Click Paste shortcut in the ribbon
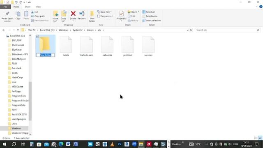263x148 pixels. point(40,21)
